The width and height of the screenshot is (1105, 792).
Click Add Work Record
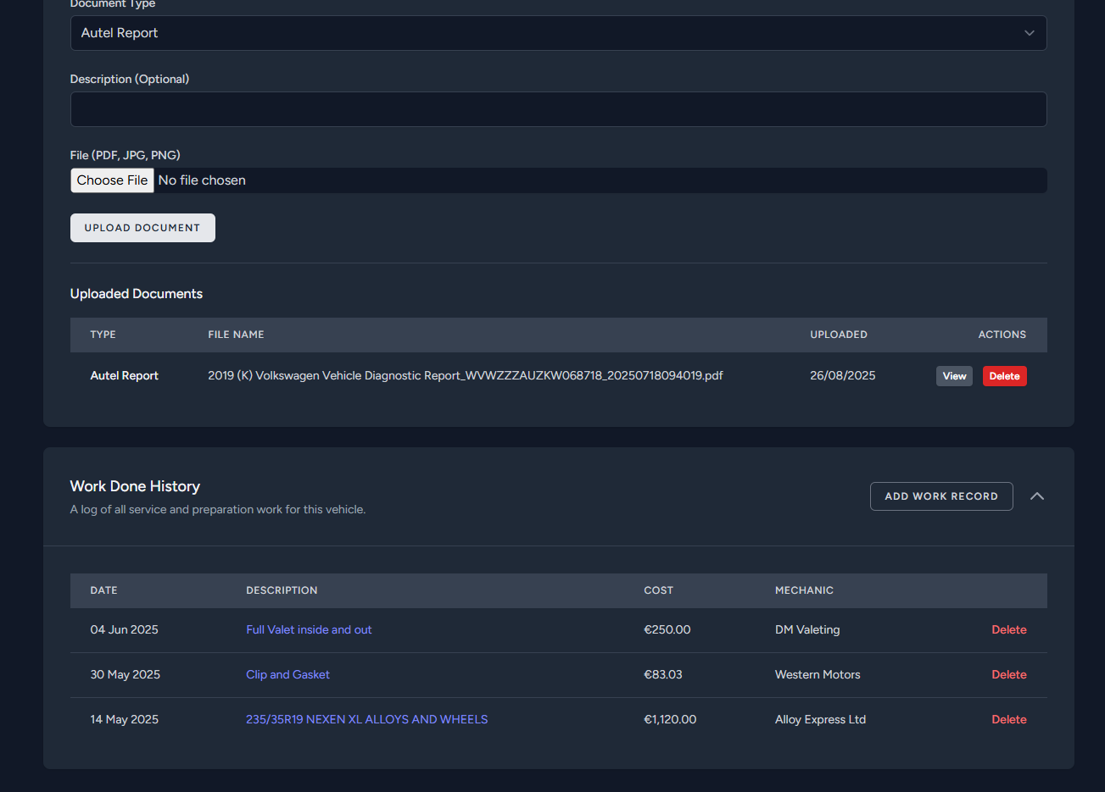click(x=940, y=496)
